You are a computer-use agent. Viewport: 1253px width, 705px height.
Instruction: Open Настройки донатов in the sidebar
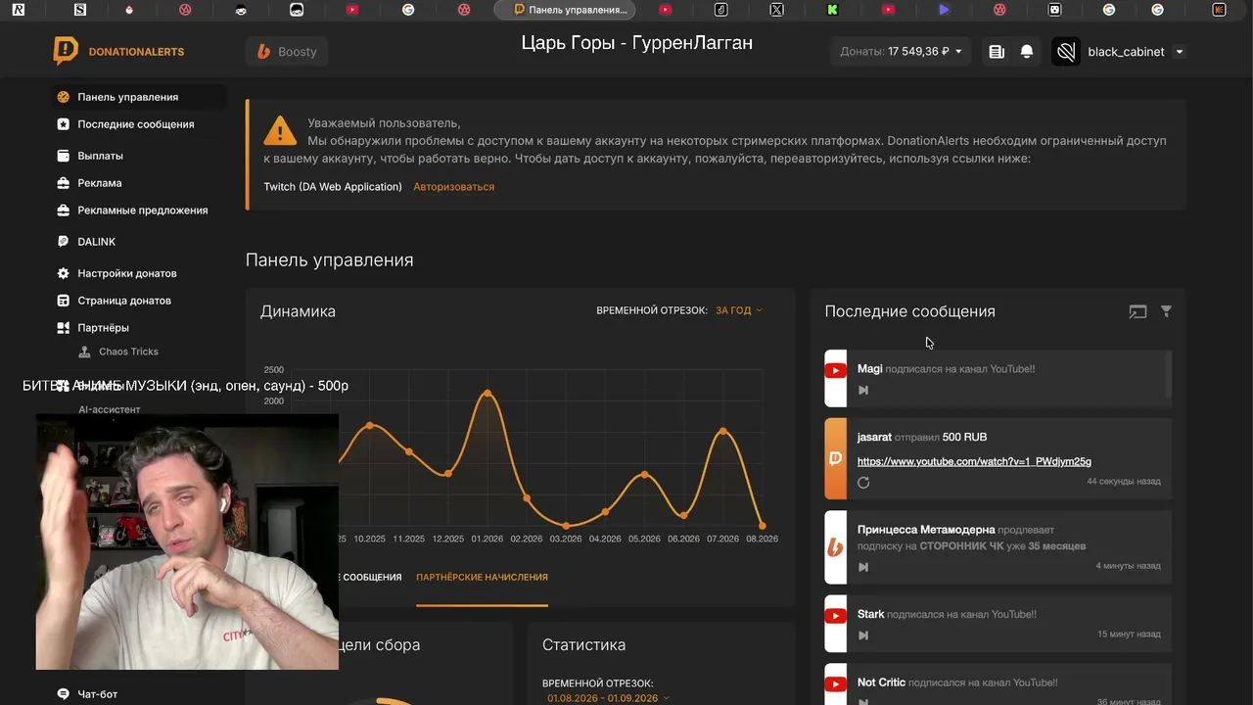127,273
